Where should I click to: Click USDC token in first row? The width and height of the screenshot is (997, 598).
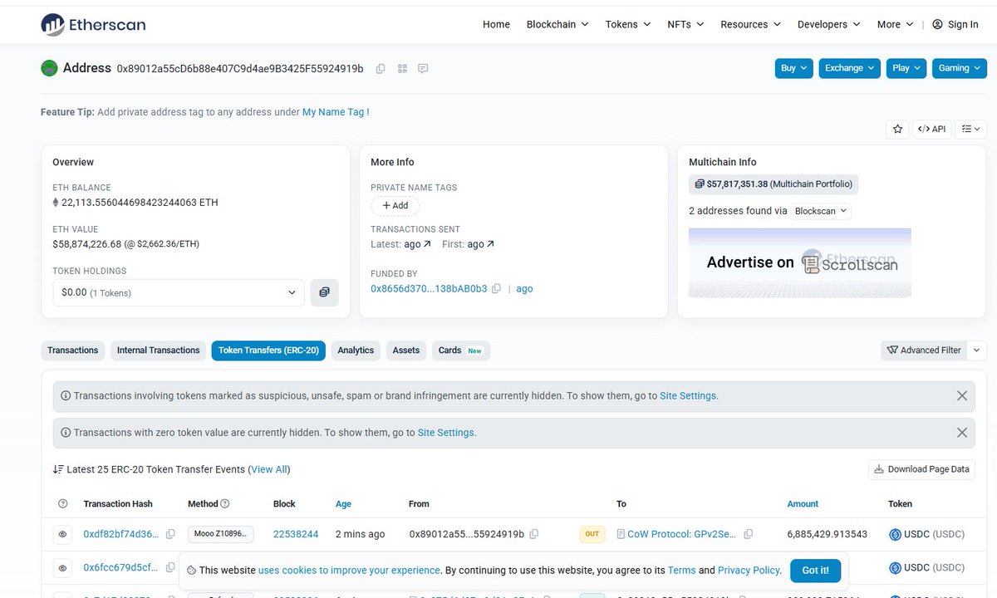(x=926, y=534)
